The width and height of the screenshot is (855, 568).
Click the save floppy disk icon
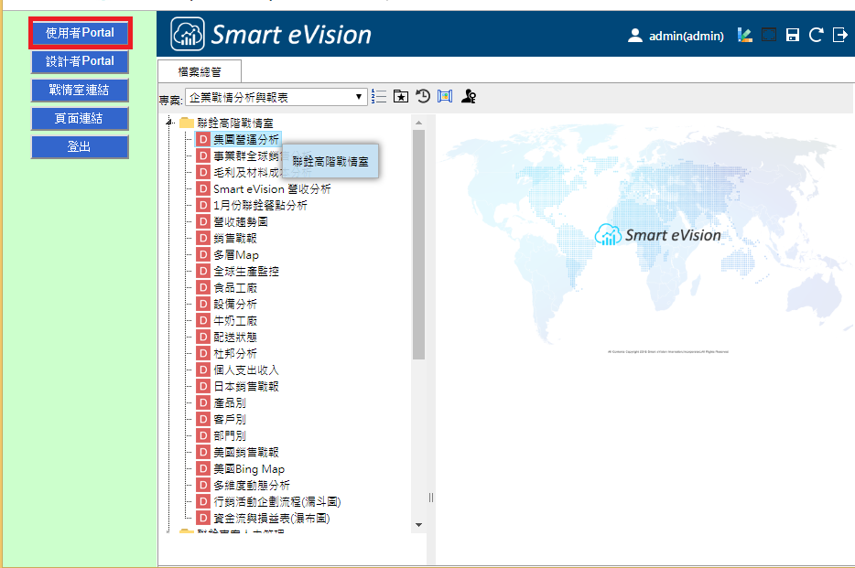(x=792, y=36)
